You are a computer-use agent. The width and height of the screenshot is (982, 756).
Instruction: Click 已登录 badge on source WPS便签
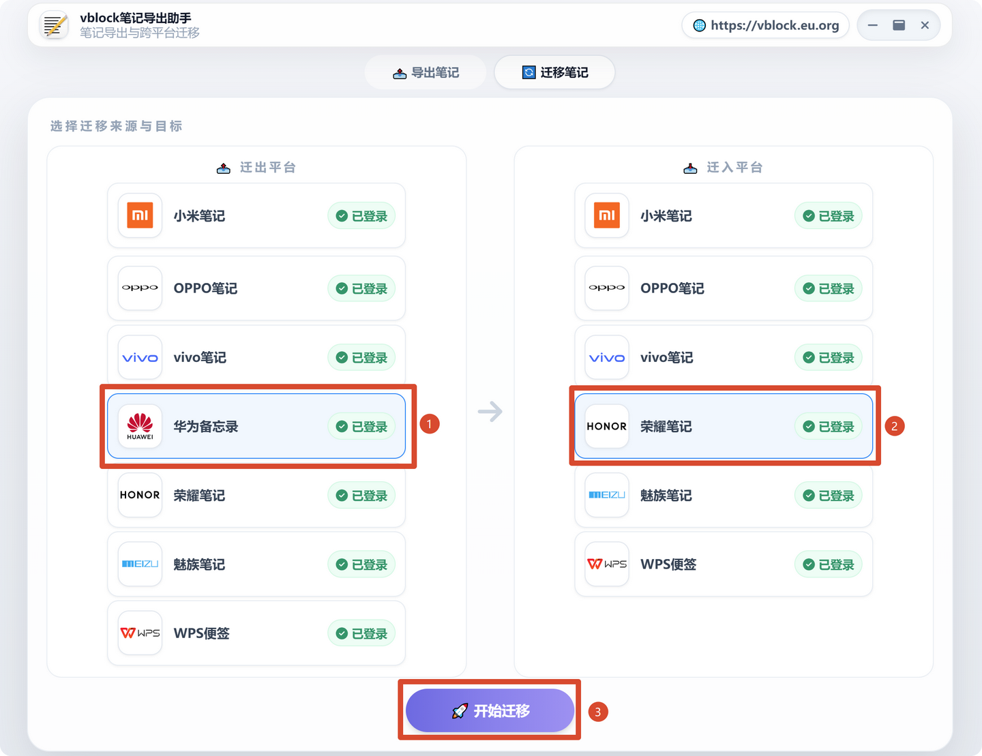point(361,633)
